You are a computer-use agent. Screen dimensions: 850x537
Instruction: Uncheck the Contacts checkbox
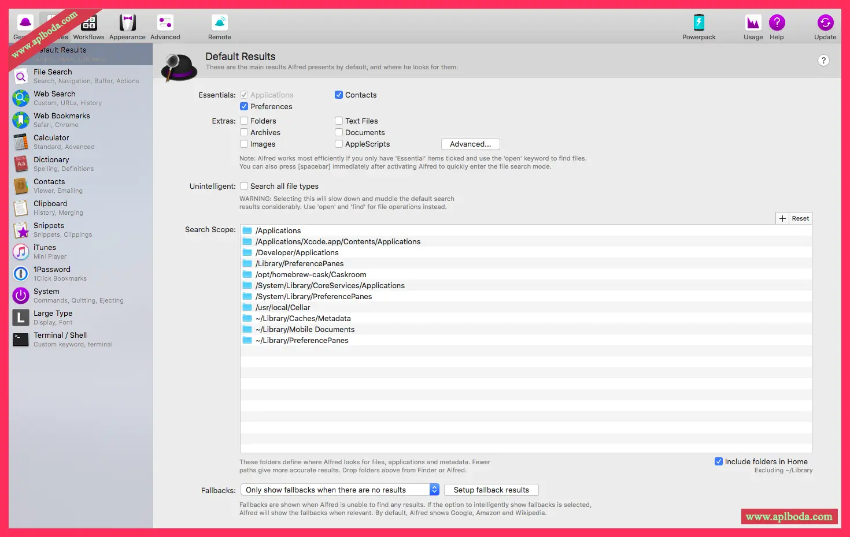click(x=339, y=95)
